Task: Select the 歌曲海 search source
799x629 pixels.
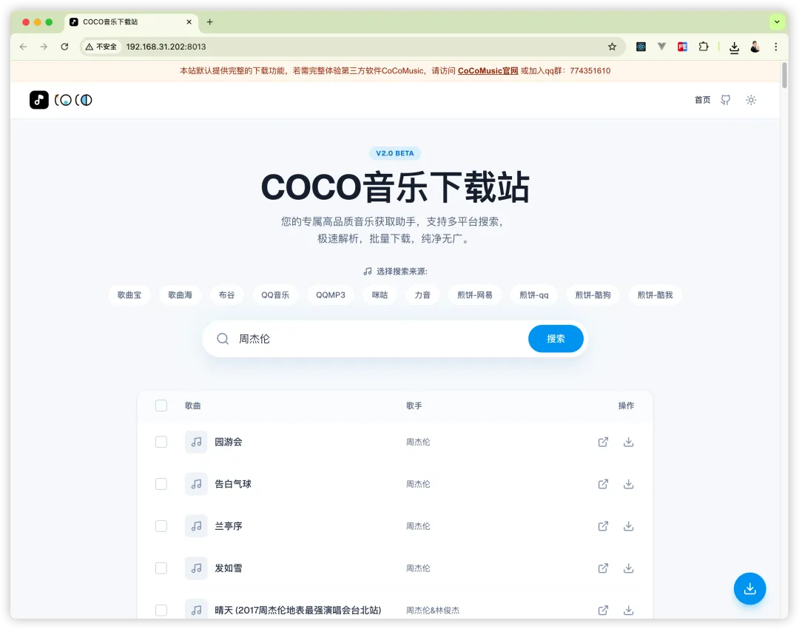Action: (x=181, y=295)
